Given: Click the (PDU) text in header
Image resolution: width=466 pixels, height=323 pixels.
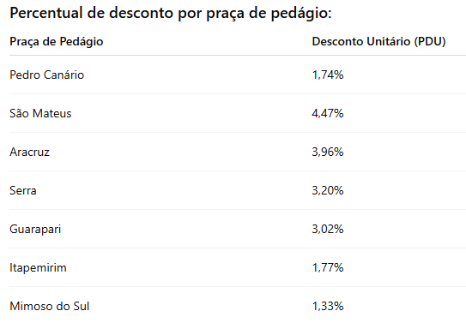Looking at the screenshot, I should click(x=430, y=41).
